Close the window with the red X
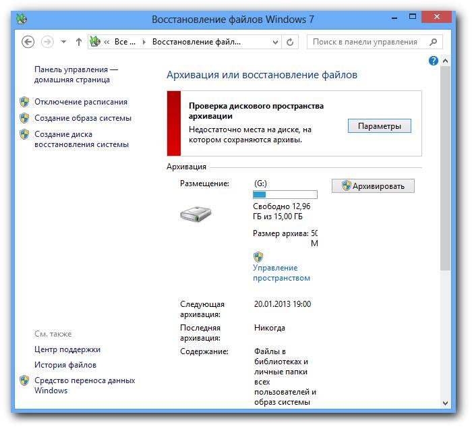The image size is (472, 429). [x=436, y=17]
